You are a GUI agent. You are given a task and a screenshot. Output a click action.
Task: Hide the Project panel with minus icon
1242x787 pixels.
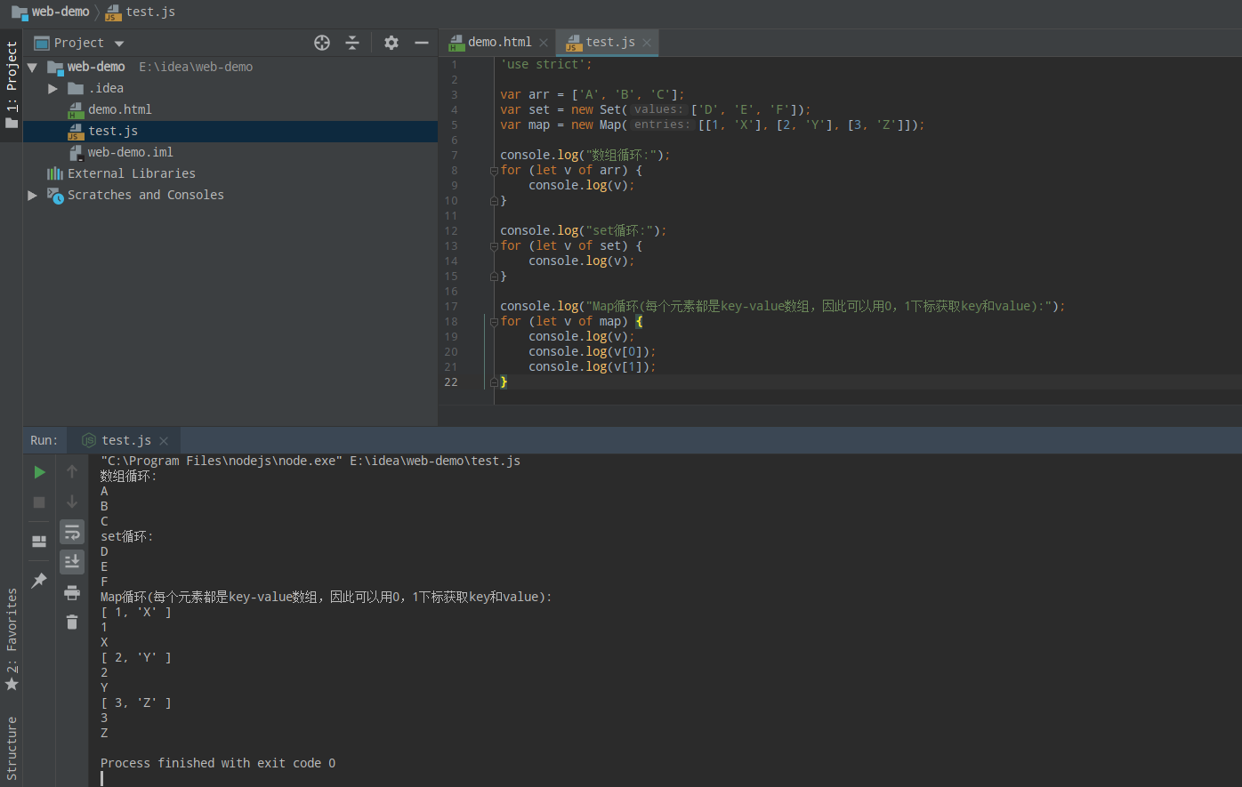[422, 43]
